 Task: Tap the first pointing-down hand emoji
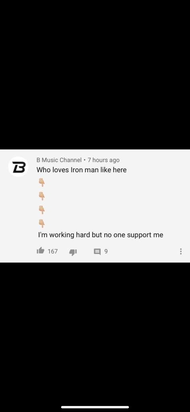pyautogui.click(x=41, y=182)
